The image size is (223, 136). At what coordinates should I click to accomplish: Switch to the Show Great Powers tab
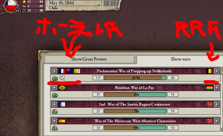pos(89,59)
